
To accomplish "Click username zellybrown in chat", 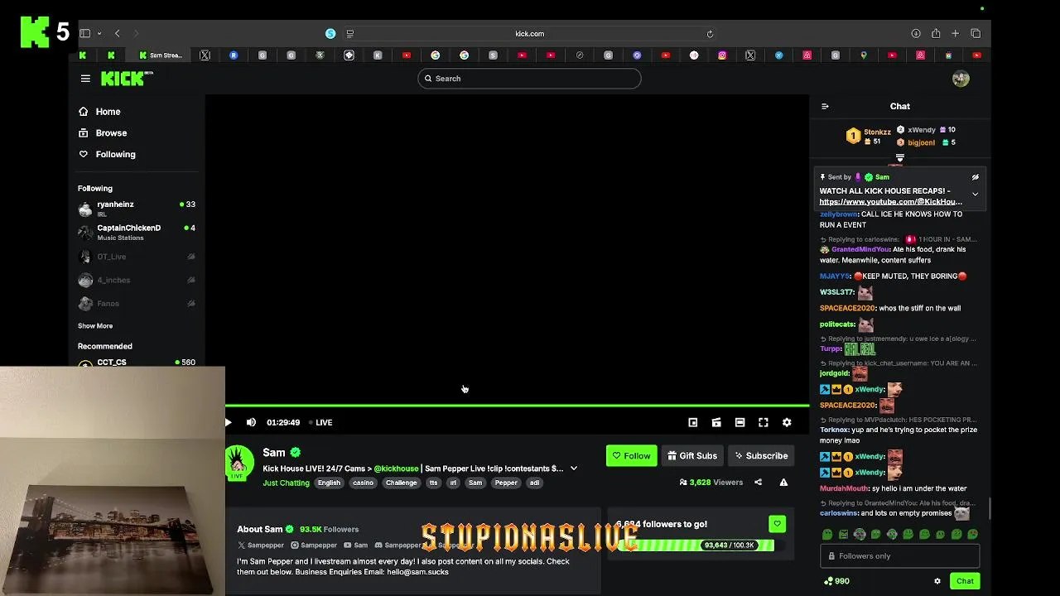I will 838,214.
